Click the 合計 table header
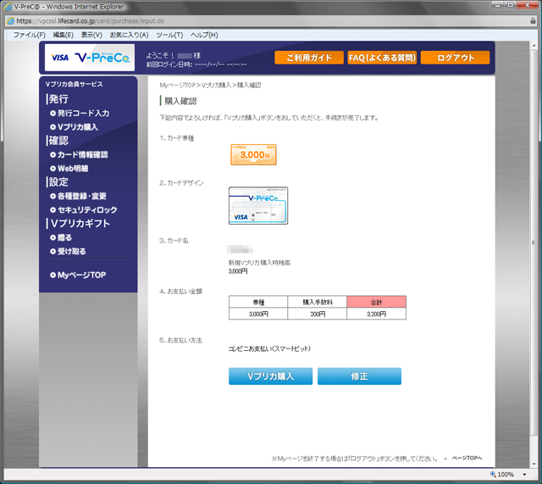Screen dimensions: 542x484 [x=376, y=302]
